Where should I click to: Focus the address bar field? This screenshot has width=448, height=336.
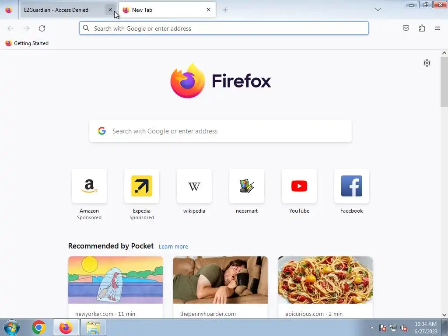(224, 28)
